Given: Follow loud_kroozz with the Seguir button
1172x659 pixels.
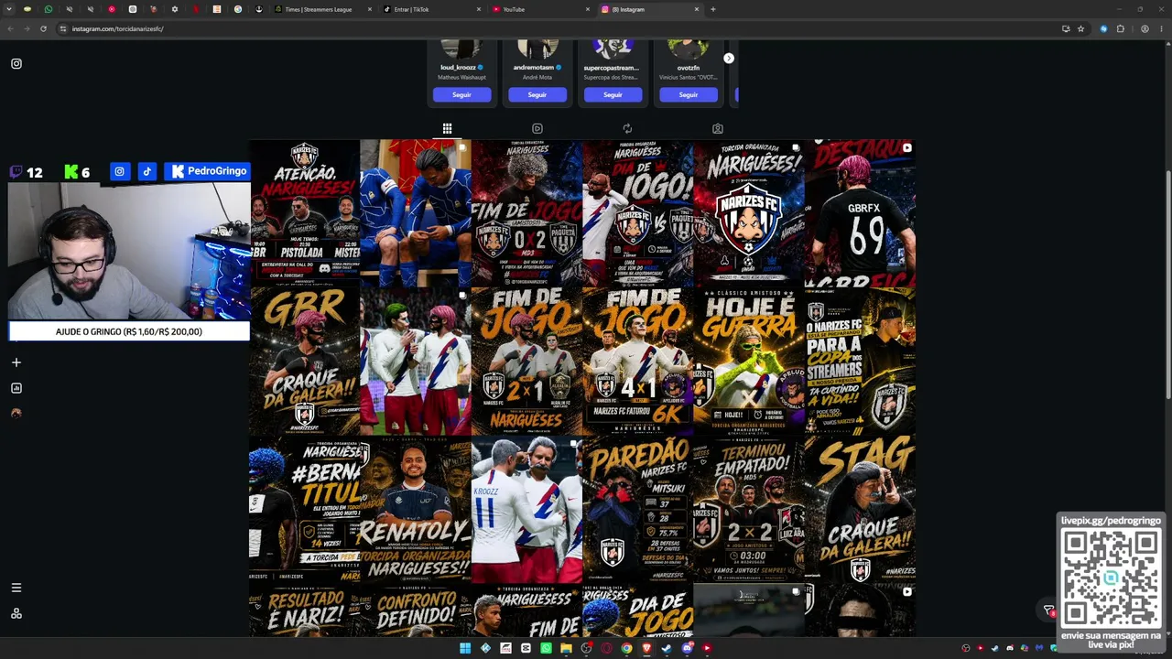Looking at the screenshot, I should pos(461,94).
